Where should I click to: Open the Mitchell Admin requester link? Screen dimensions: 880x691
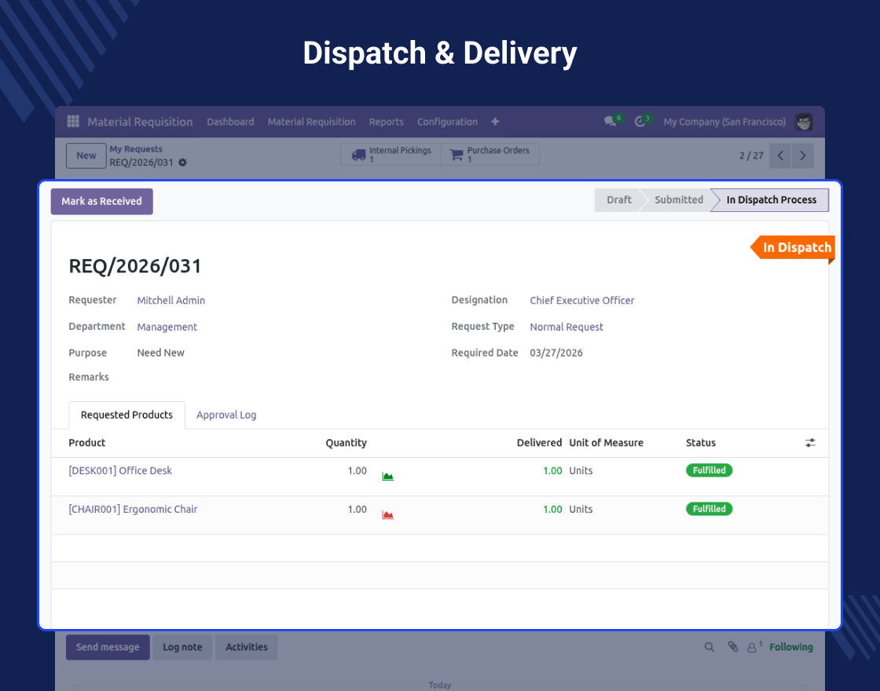click(x=170, y=300)
